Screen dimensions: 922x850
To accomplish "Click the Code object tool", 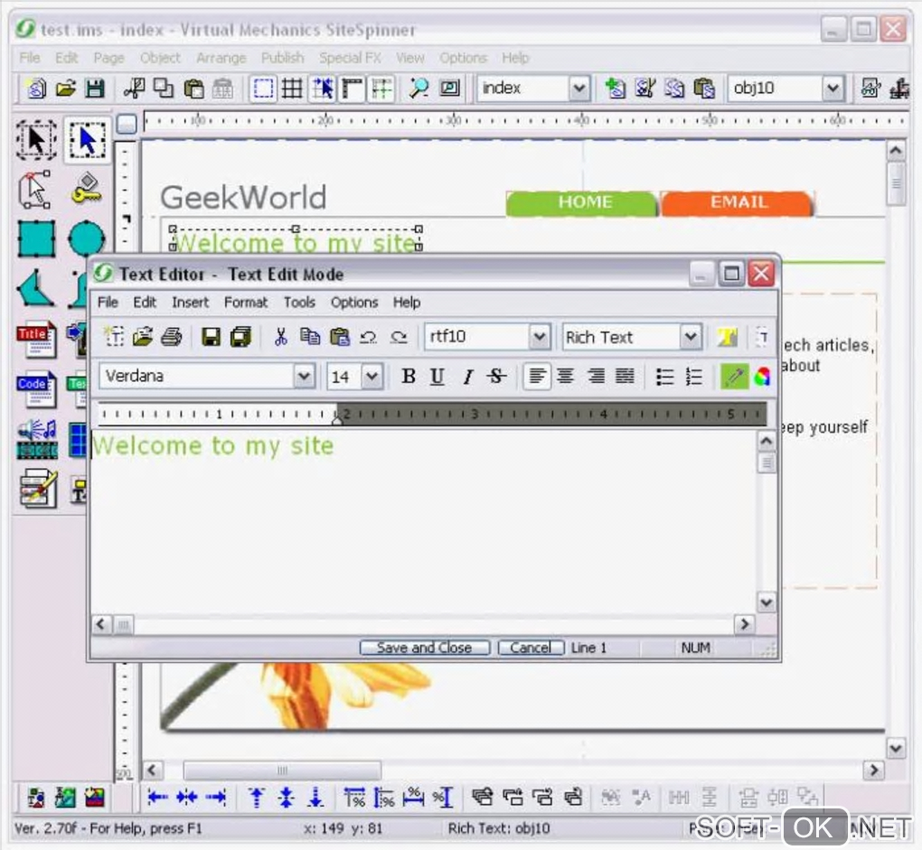I will pyautogui.click(x=36, y=389).
